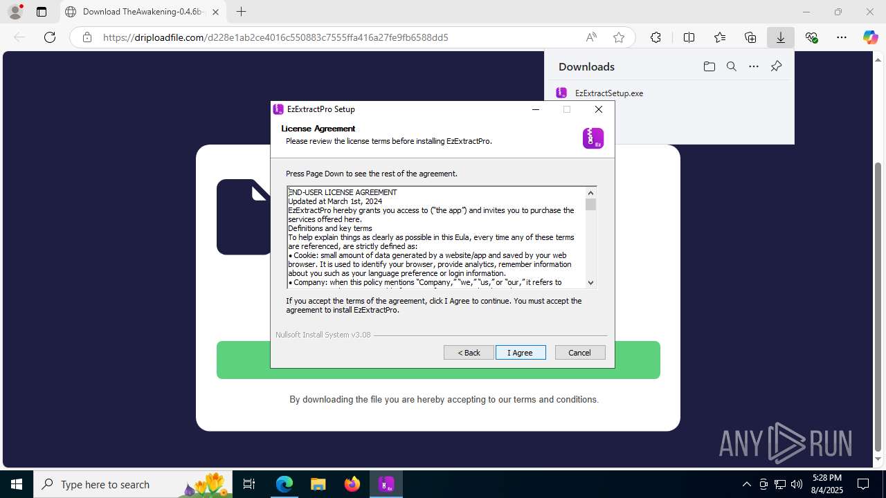
Task: Click the license scrollbar up arrow
Action: 590,193
